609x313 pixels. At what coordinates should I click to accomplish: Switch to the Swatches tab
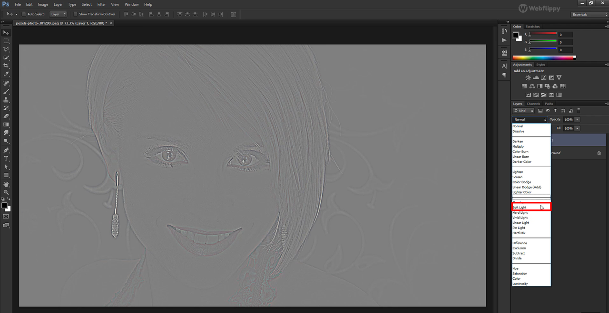(x=533, y=27)
